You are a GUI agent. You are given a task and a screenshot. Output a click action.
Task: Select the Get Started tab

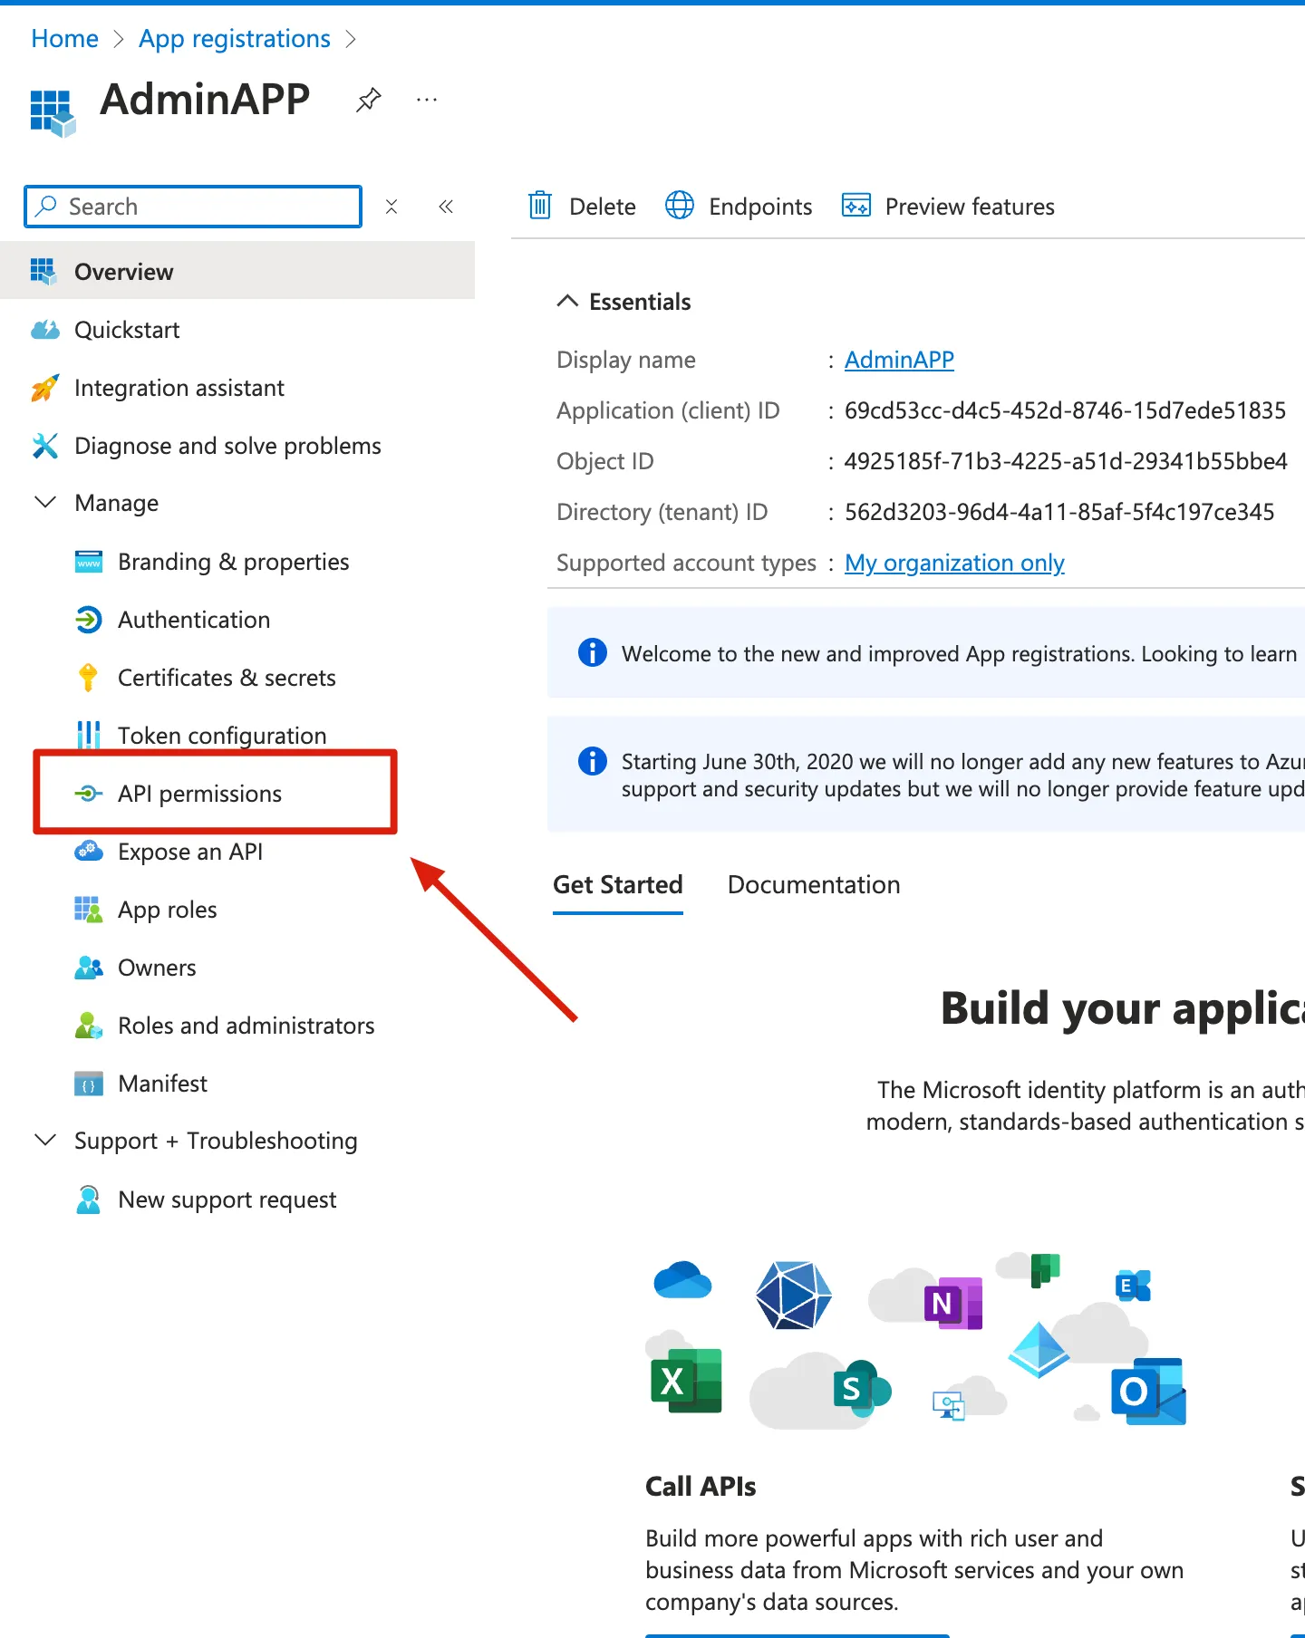[x=617, y=885]
